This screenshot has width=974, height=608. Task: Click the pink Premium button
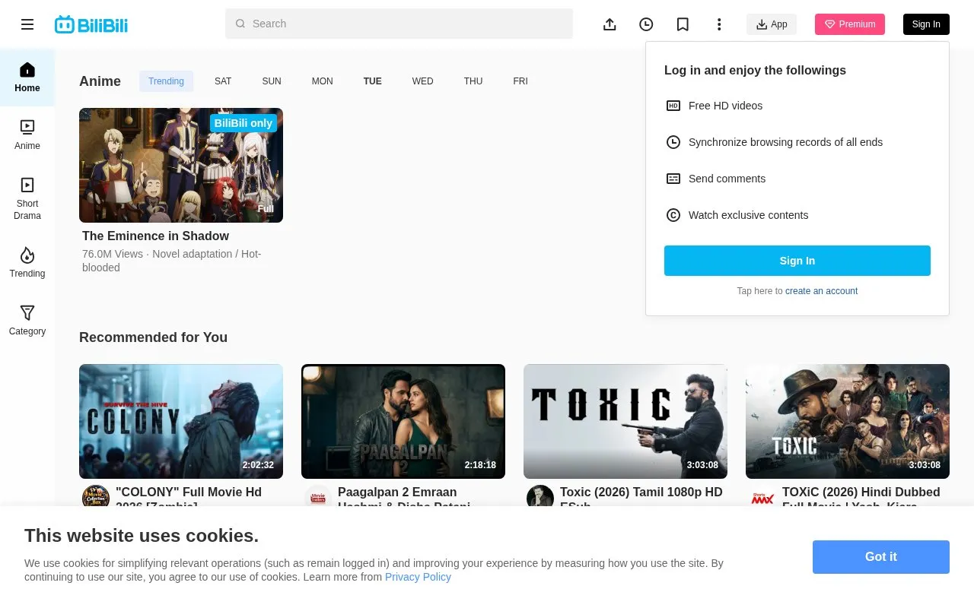[850, 24]
